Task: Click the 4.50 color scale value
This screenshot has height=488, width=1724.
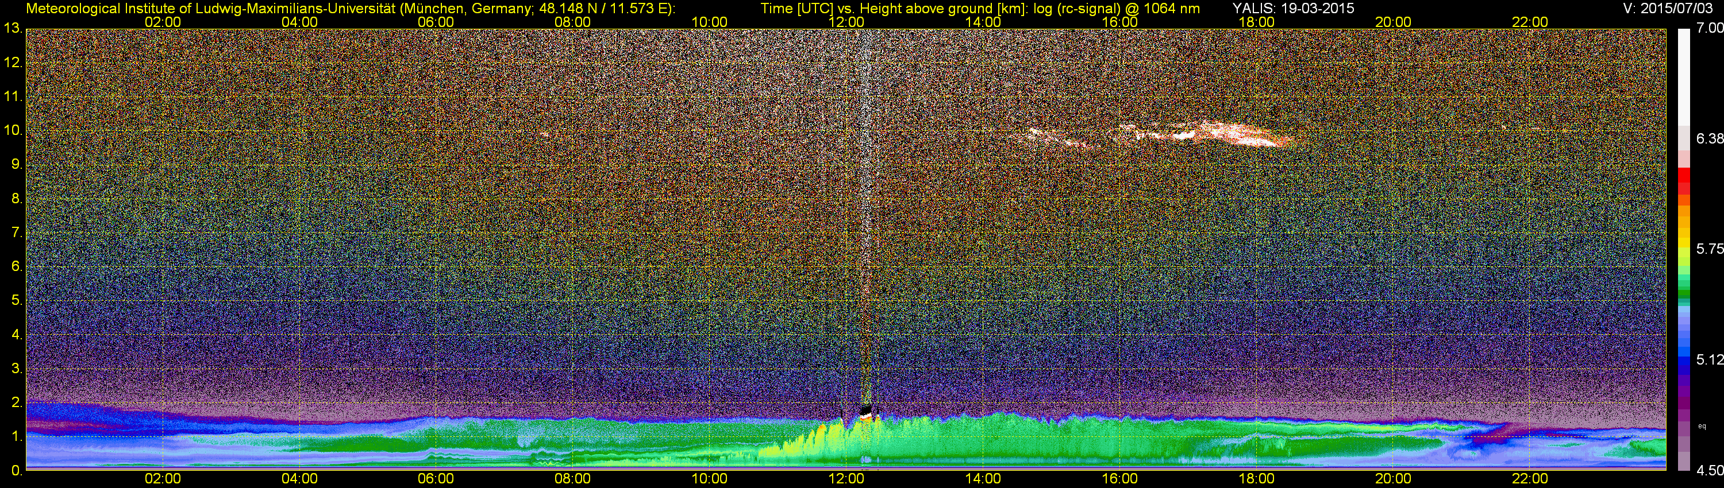Action: click(x=1710, y=470)
